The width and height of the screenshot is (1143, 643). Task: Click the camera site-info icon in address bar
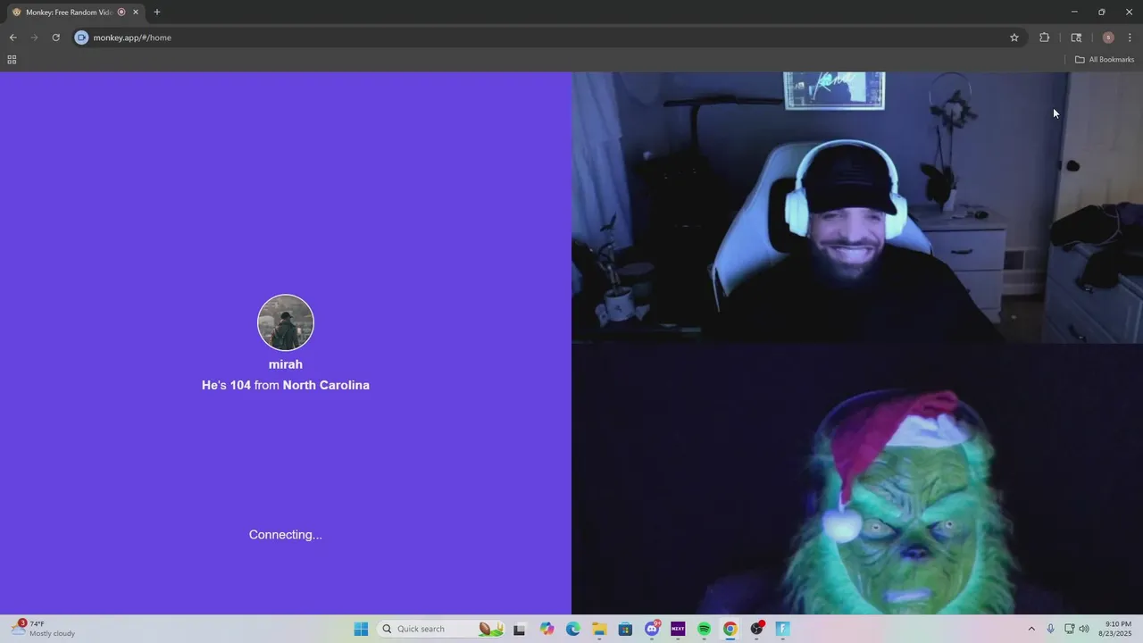pos(81,38)
